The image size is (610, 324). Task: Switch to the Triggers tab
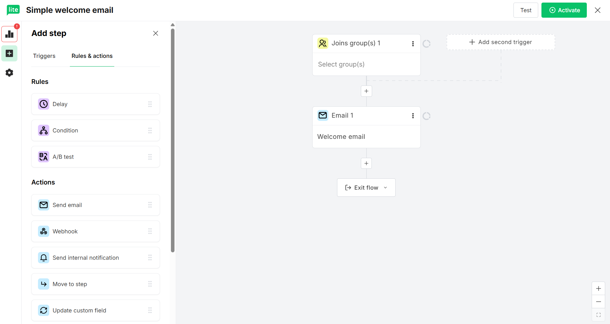44,56
